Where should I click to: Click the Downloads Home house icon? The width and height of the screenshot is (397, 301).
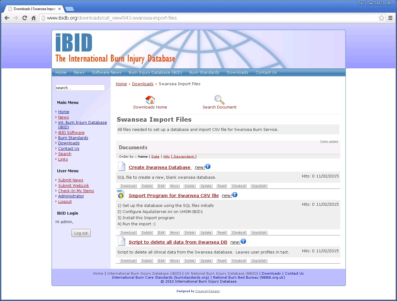(150, 100)
